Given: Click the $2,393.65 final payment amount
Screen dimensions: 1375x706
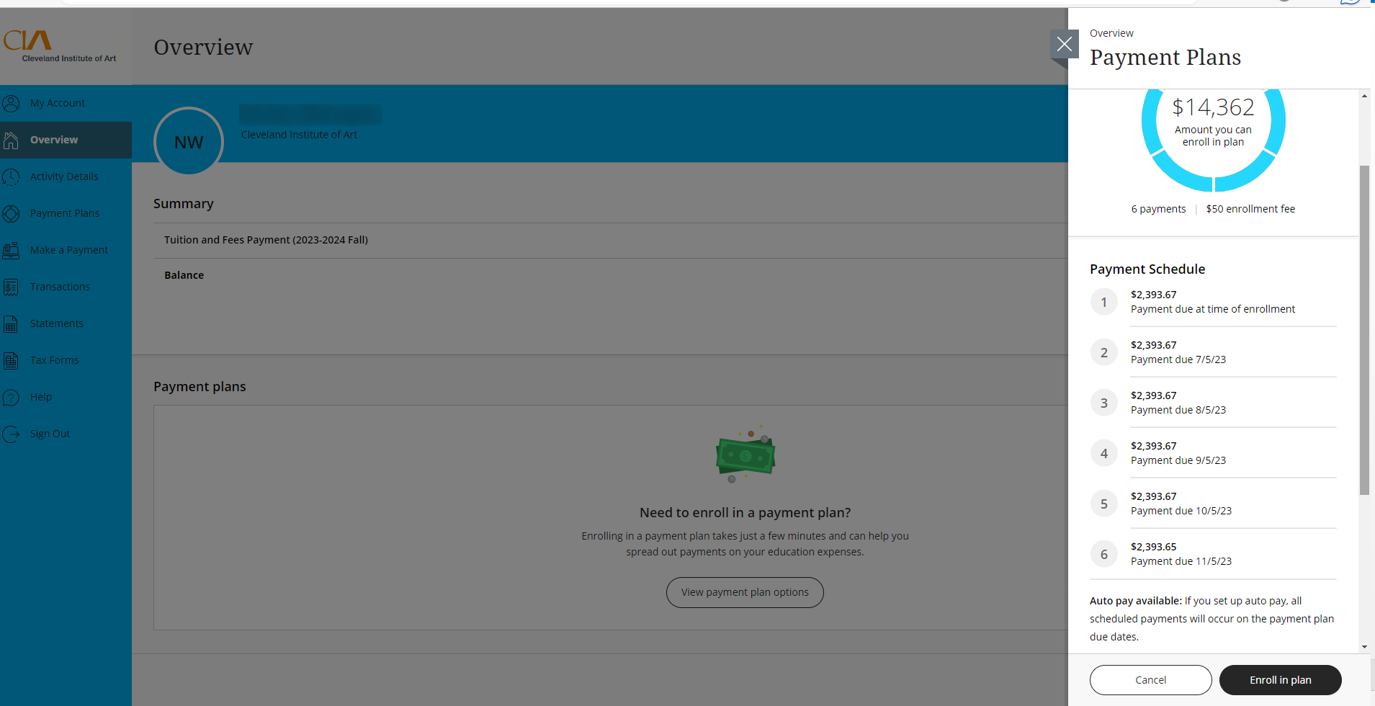Looking at the screenshot, I should tap(1153, 547).
